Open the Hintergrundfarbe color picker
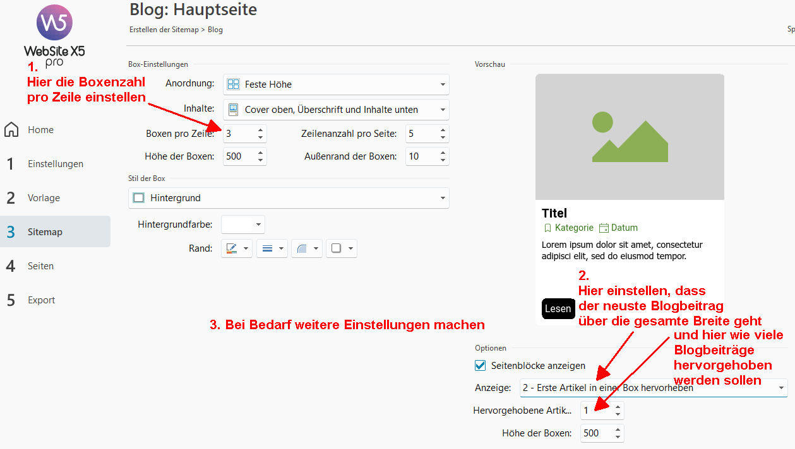Image resolution: width=795 pixels, height=449 pixels. 243,224
